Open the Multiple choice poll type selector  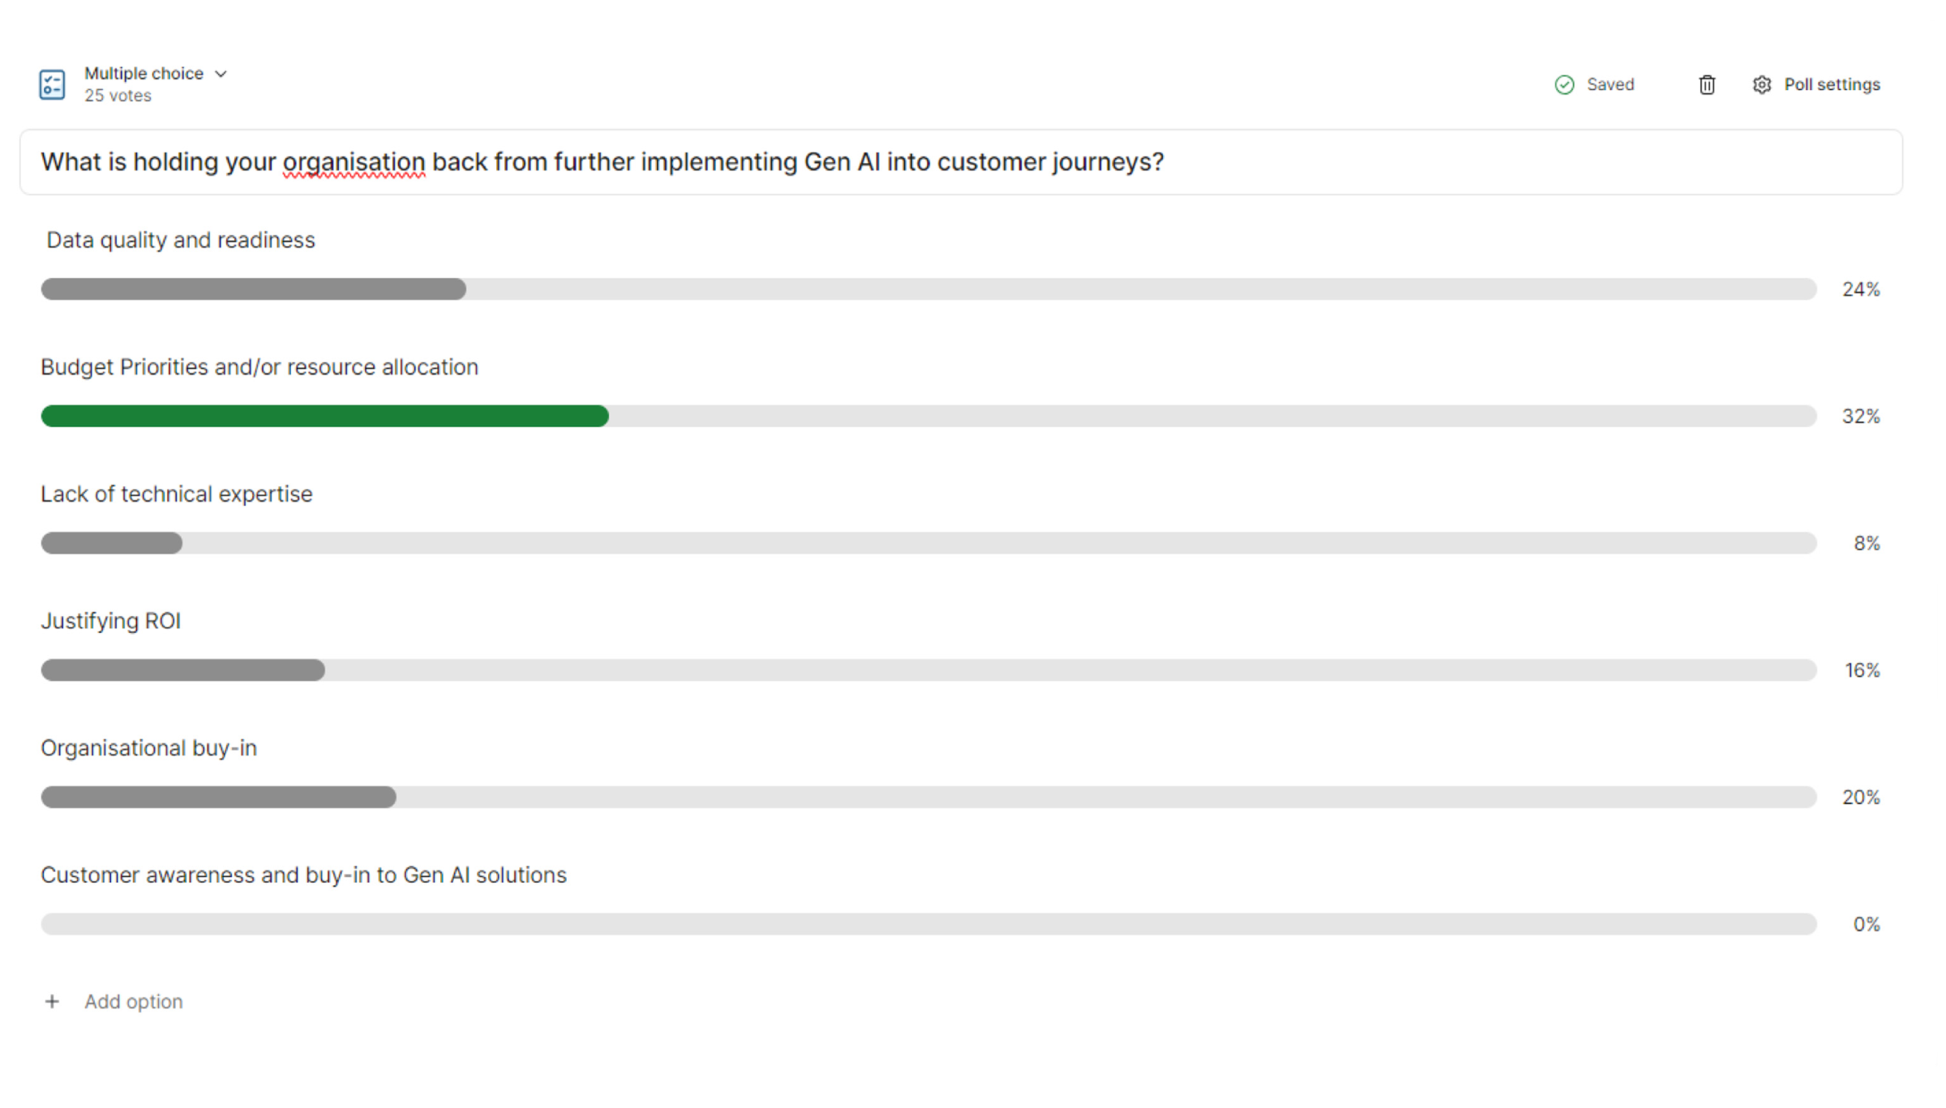coord(156,74)
